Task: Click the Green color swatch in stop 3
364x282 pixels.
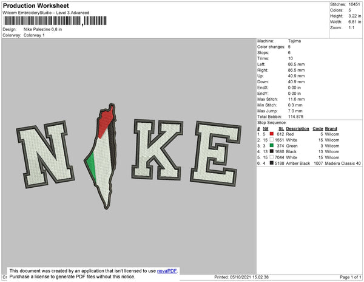Action: (272, 145)
